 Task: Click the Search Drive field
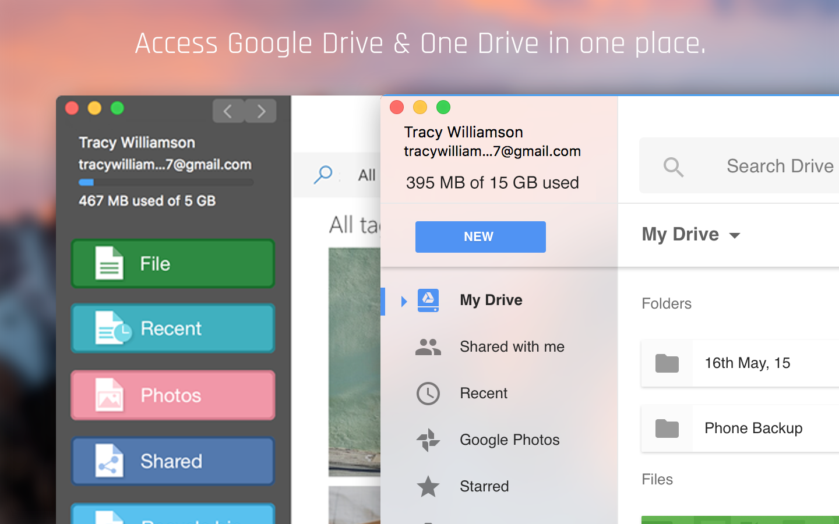point(739,165)
